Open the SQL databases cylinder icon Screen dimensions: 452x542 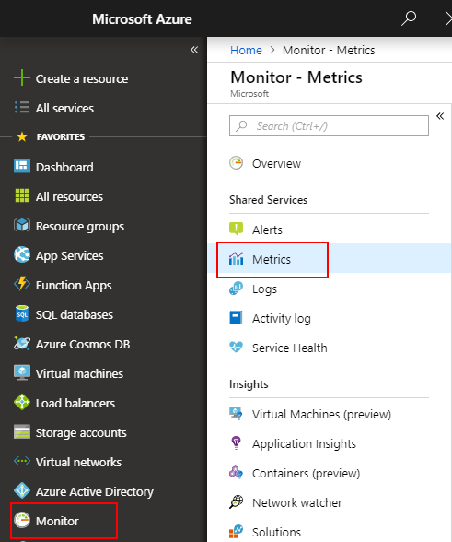[x=22, y=313]
